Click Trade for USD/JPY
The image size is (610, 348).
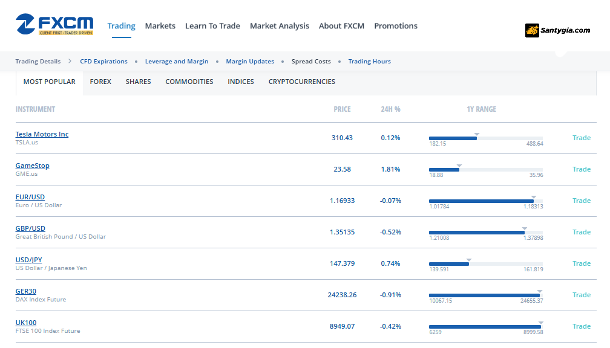pos(582,263)
